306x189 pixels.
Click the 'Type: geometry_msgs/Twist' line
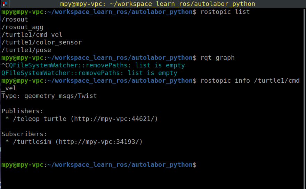[49, 96]
